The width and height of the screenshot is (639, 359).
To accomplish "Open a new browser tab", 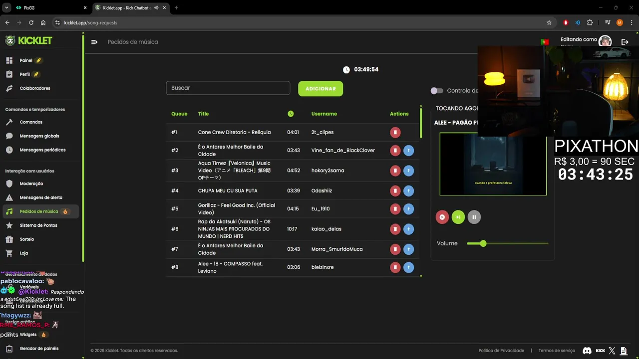I will click(x=176, y=8).
